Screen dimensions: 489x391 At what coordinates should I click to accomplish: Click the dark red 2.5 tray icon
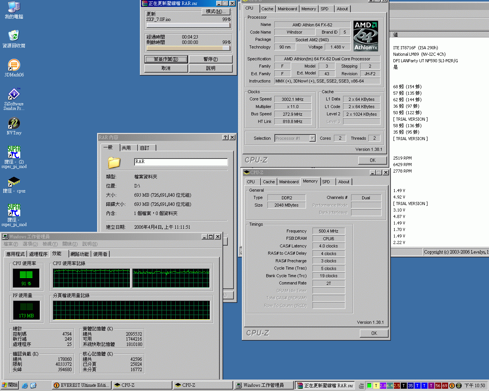pos(397,386)
